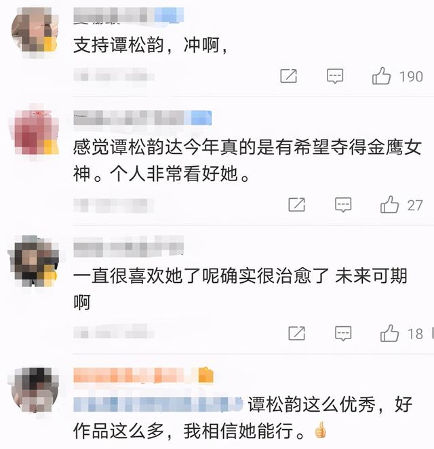Like the comment with 190 likes
Screen dimensions: 434x449
(x=381, y=76)
